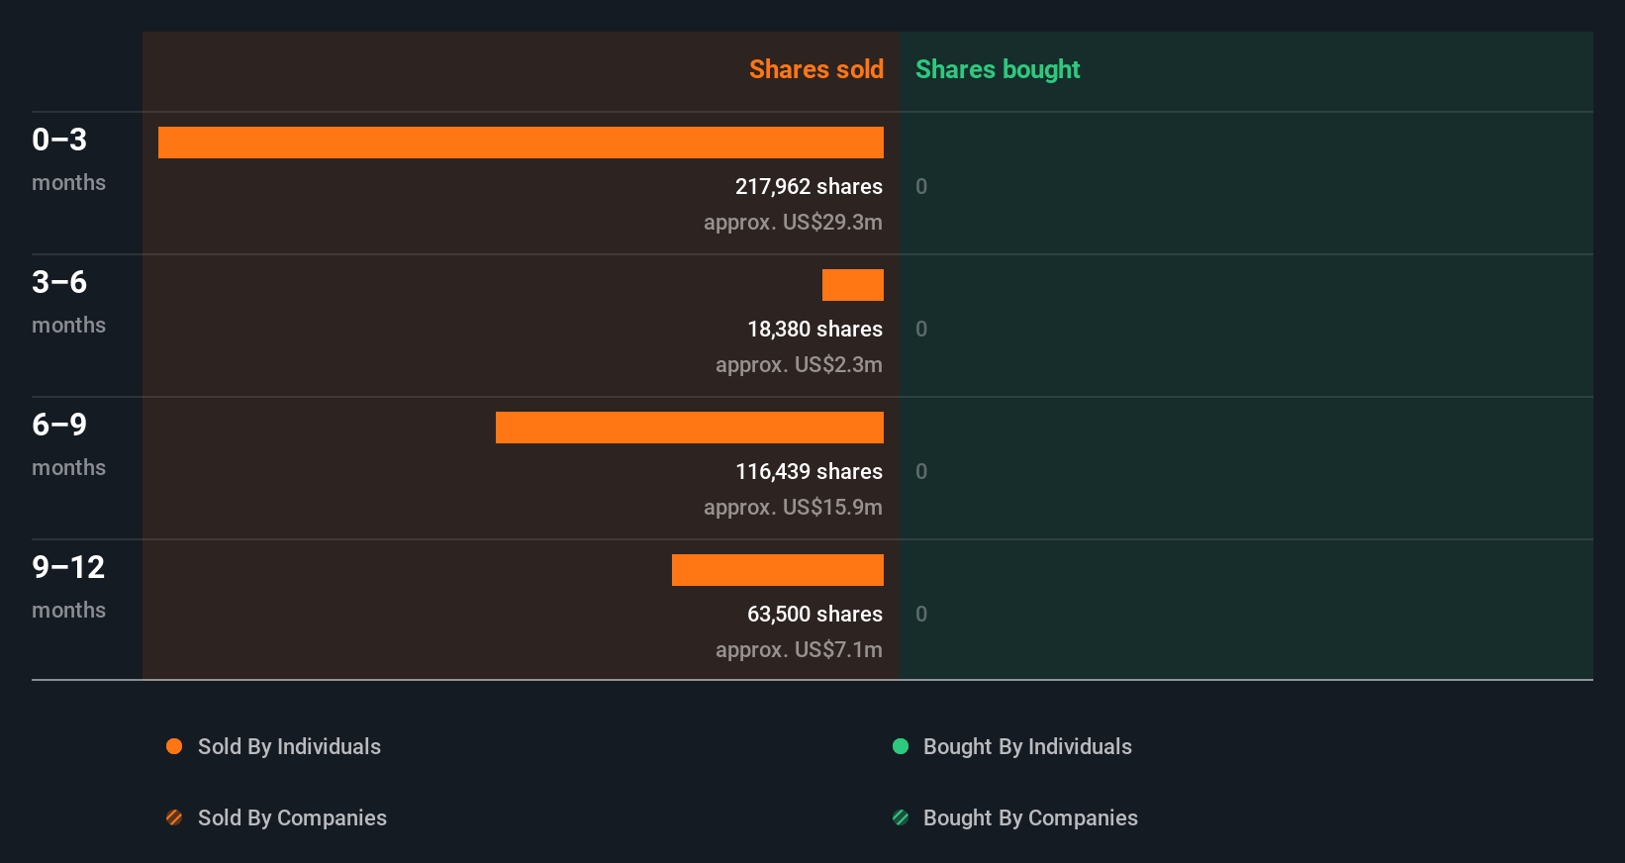This screenshot has width=1625, height=863.
Task: Select the 0–3 months row label
Action: click(68, 158)
